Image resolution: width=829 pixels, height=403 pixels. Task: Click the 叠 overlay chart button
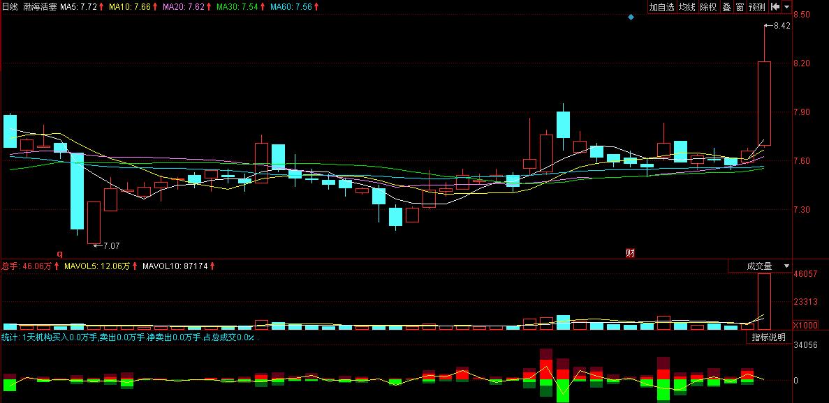point(726,7)
